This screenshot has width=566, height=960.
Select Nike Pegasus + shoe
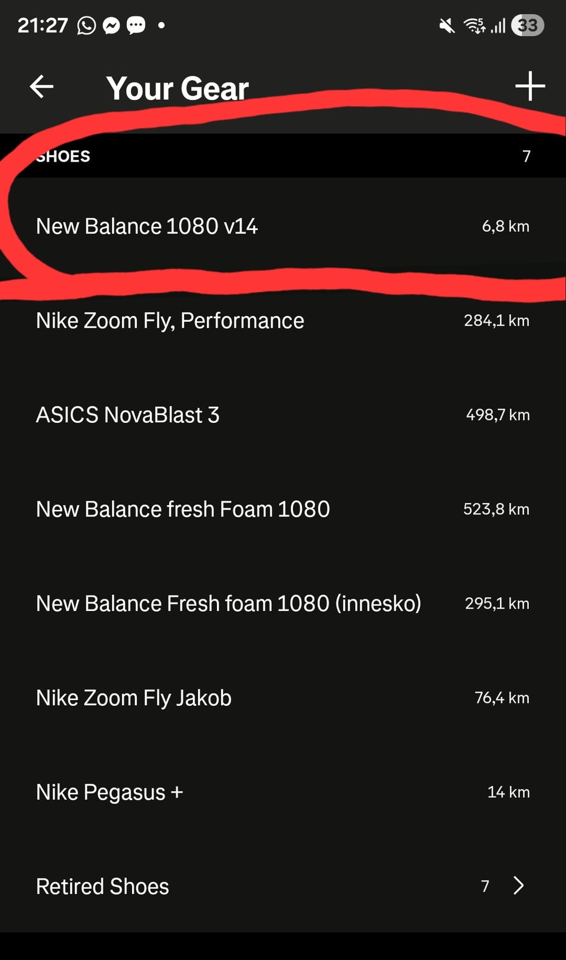pyautogui.click(x=283, y=792)
